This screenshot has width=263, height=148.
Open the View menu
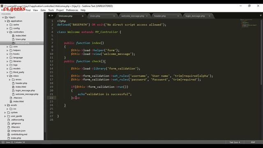[35, 10]
